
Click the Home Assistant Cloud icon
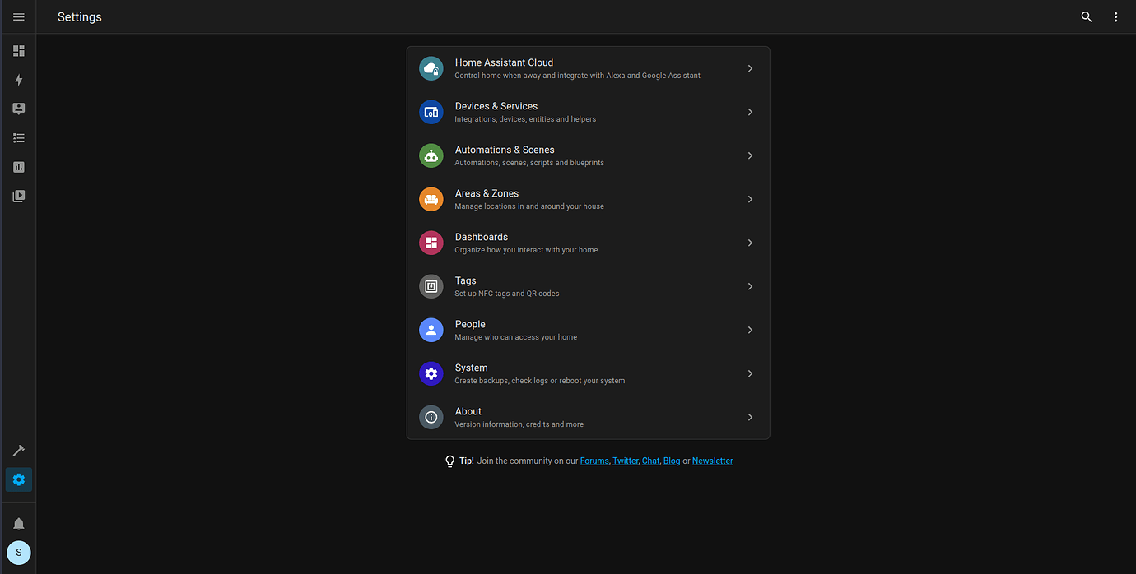click(431, 68)
